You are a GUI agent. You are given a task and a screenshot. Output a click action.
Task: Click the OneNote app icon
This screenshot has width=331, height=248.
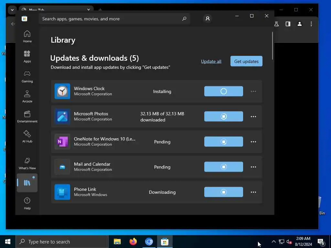pos(62,141)
